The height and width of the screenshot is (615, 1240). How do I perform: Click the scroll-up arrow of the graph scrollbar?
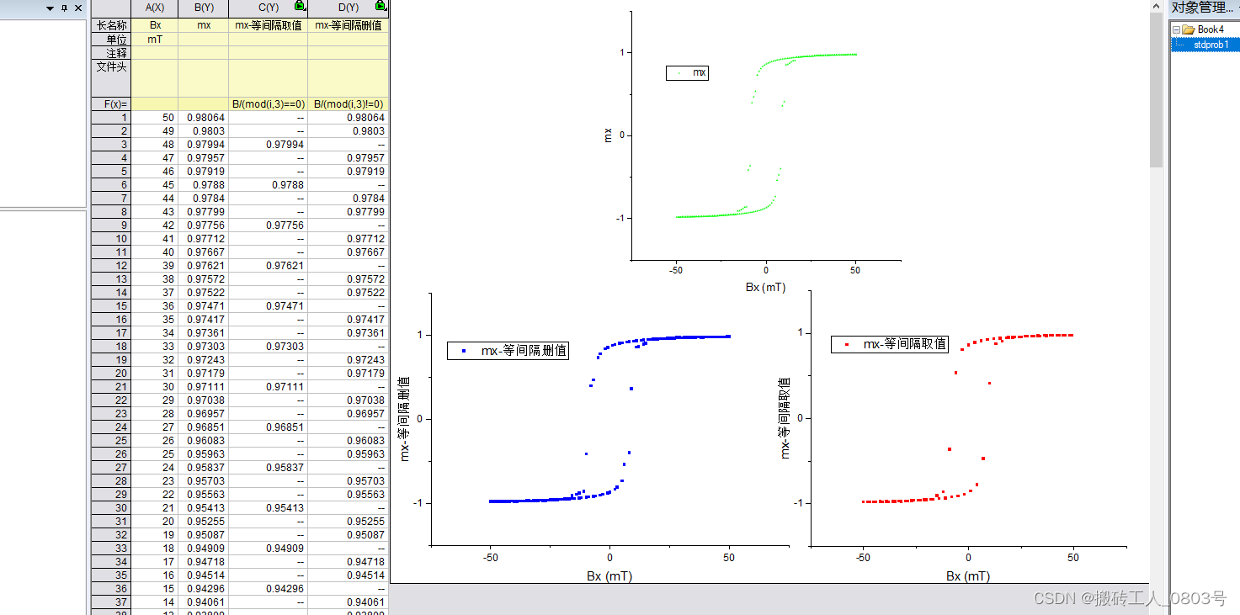pos(1157,7)
